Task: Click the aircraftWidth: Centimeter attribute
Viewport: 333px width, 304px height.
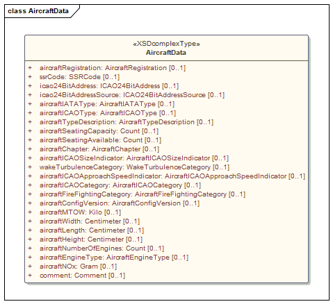Action: 90,221
